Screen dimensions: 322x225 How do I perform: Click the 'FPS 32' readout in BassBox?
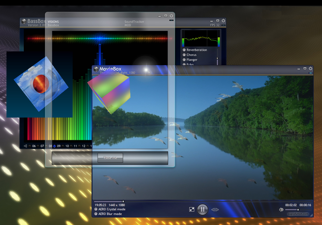pos(215,25)
